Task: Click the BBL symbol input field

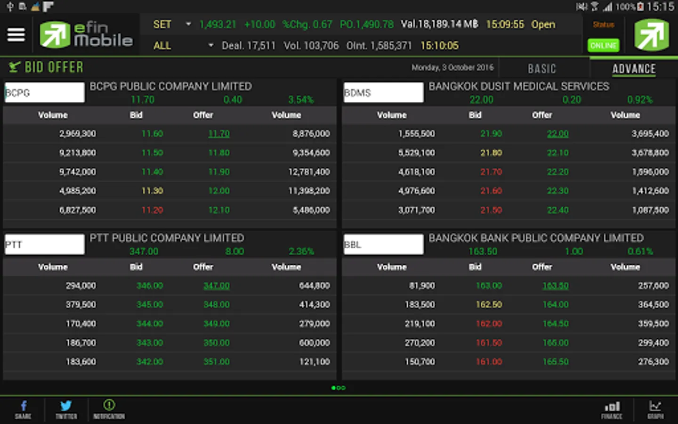Action: click(384, 245)
